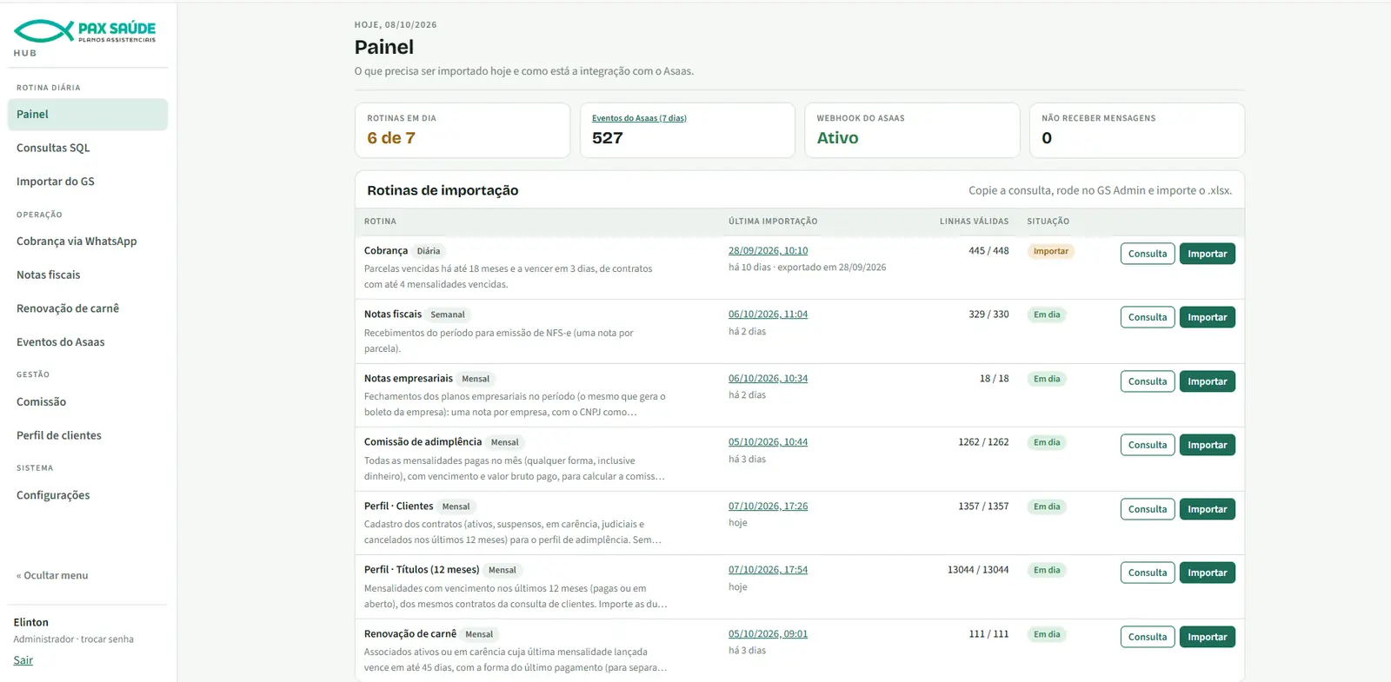Open Eventos do Asaas (7 dias) card link

pyautogui.click(x=639, y=118)
